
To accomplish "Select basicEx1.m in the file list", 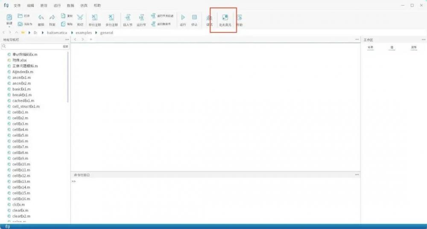I will 21,89.
